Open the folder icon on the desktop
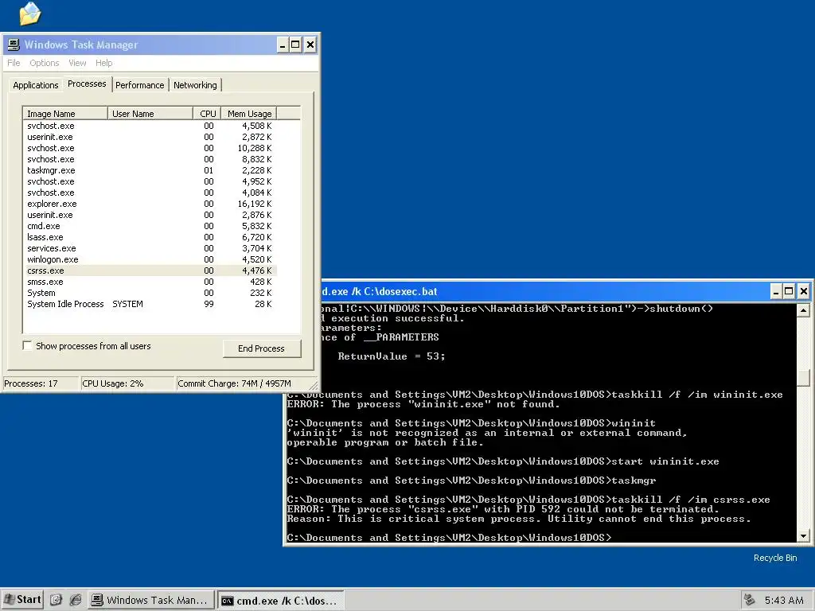 point(29,14)
